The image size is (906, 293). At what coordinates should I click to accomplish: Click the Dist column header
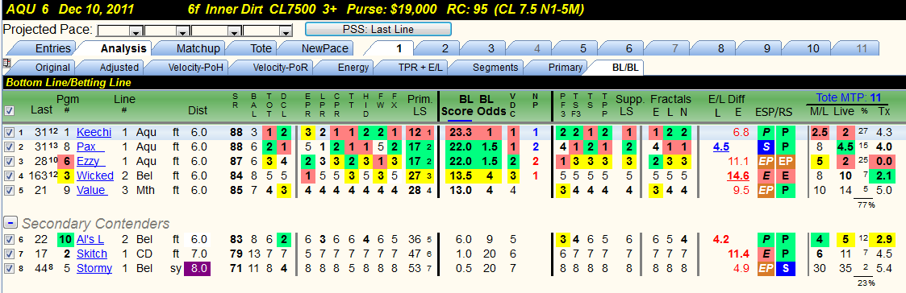coord(197,110)
